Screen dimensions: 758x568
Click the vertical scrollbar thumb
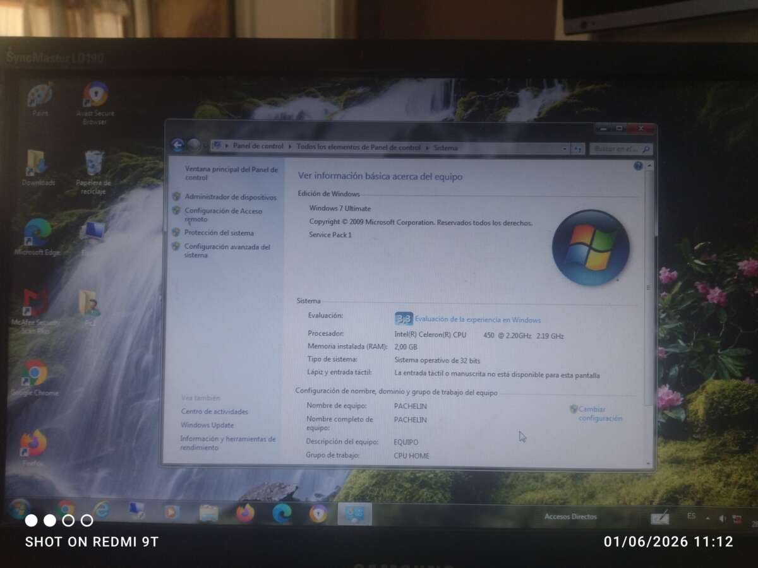649,288
